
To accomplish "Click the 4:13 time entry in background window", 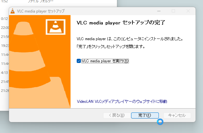I will click(x=5, y=73).
